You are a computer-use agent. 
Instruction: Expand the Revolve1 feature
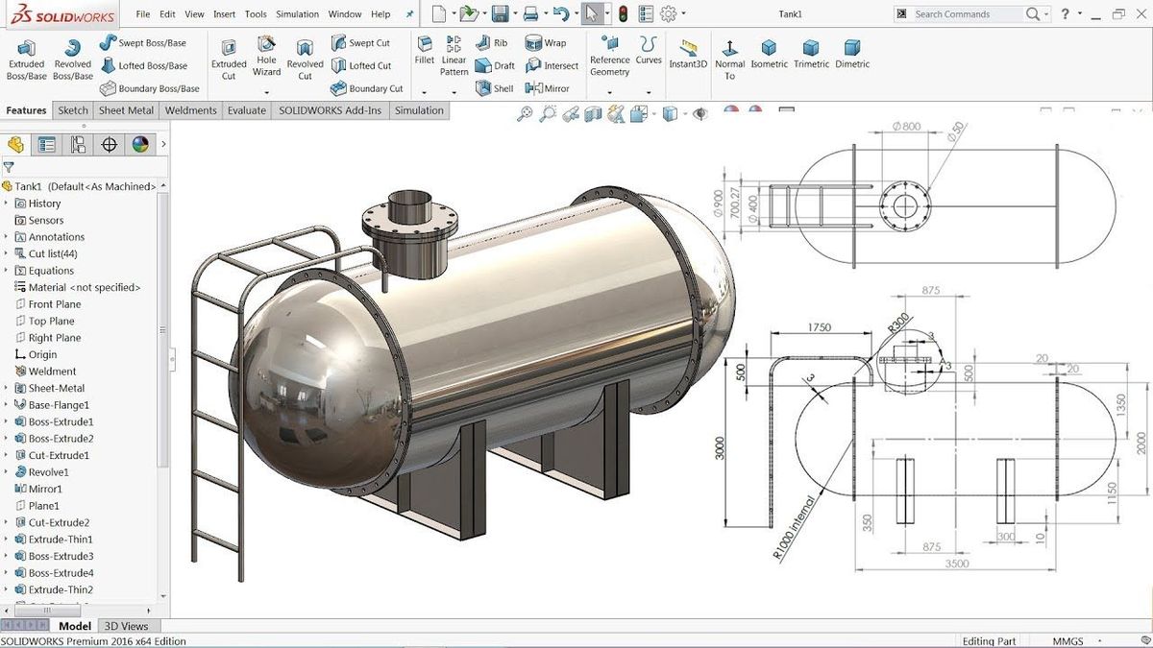(7, 472)
